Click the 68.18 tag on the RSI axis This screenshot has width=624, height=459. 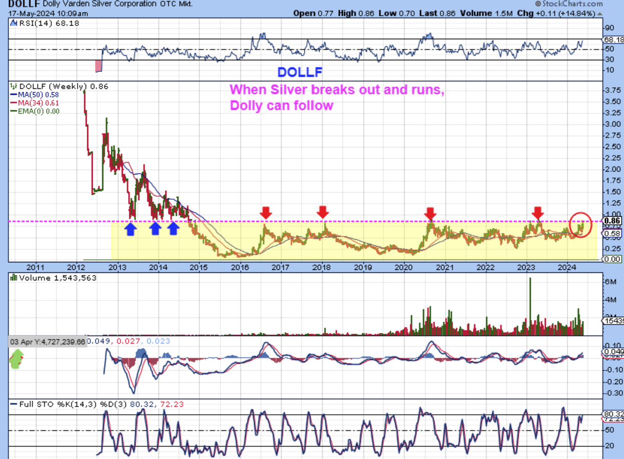(x=613, y=39)
